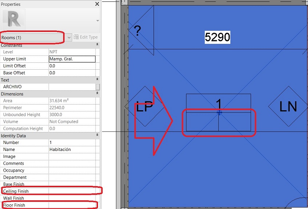
Task: Edit the Upper Limit value Mamp. Gral.
Action: point(72,59)
